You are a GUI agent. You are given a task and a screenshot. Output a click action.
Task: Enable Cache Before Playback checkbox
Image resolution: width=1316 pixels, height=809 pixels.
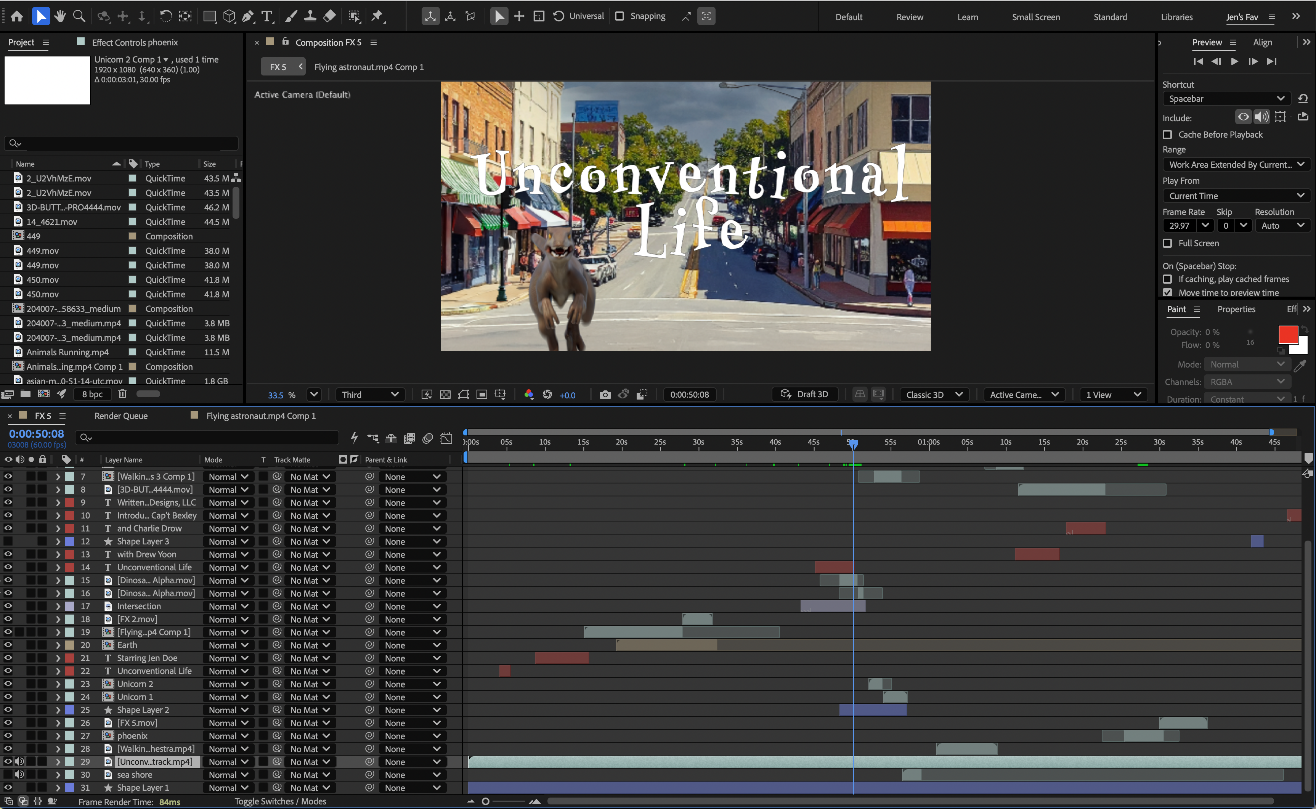coord(1167,135)
